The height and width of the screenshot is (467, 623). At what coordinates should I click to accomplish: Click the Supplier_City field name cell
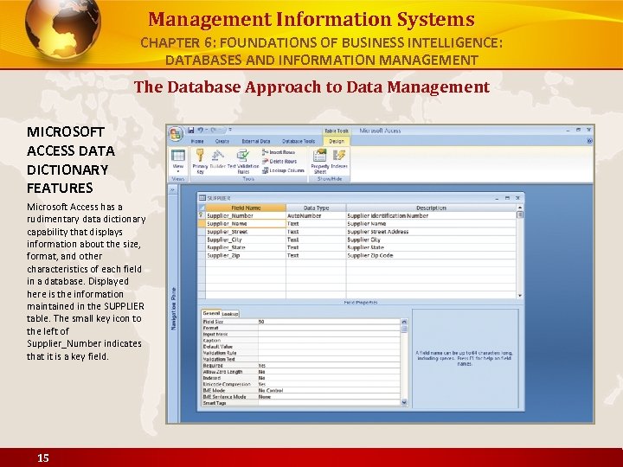246,240
